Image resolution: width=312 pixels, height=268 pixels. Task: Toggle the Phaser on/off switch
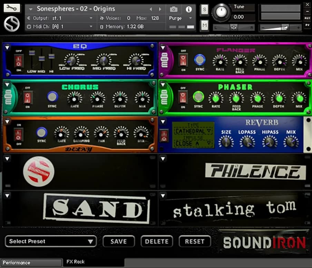click(183, 97)
